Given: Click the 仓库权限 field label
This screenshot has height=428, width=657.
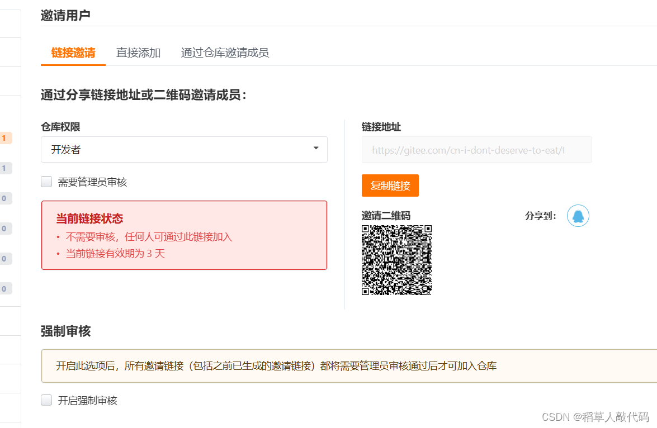Looking at the screenshot, I should coord(60,126).
